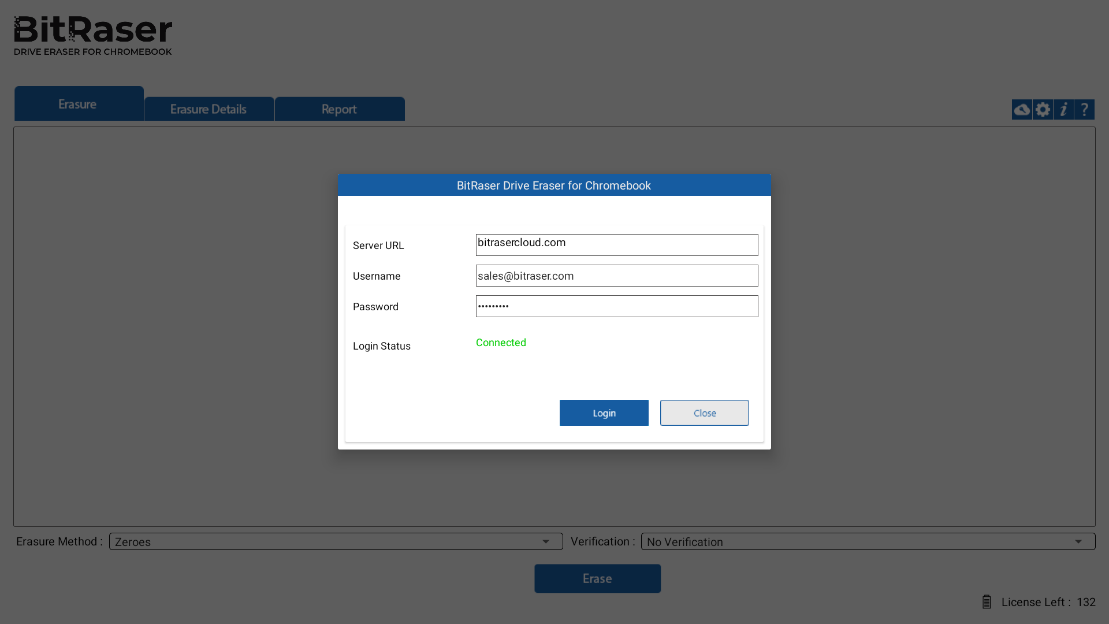This screenshot has height=624, width=1109.
Task: Click the License Left 132 text
Action: coord(1048,602)
